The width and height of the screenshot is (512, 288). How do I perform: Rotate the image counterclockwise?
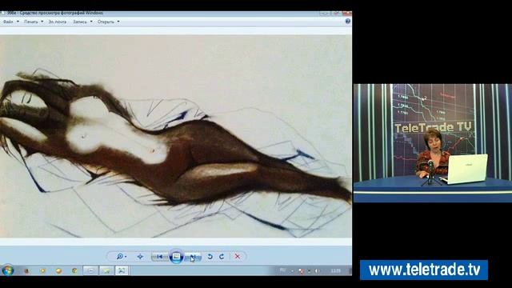pyautogui.click(x=210, y=256)
